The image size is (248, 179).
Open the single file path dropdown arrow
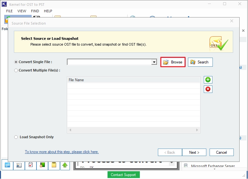tap(154, 62)
